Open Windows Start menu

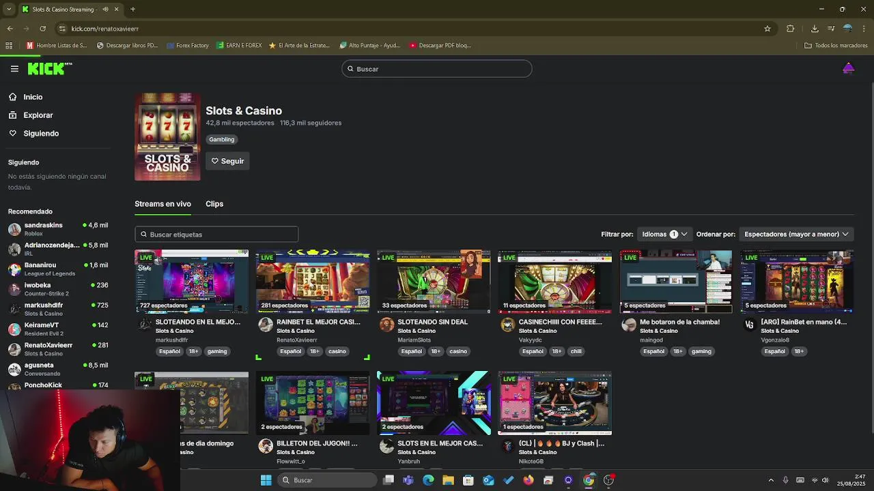[266, 480]
